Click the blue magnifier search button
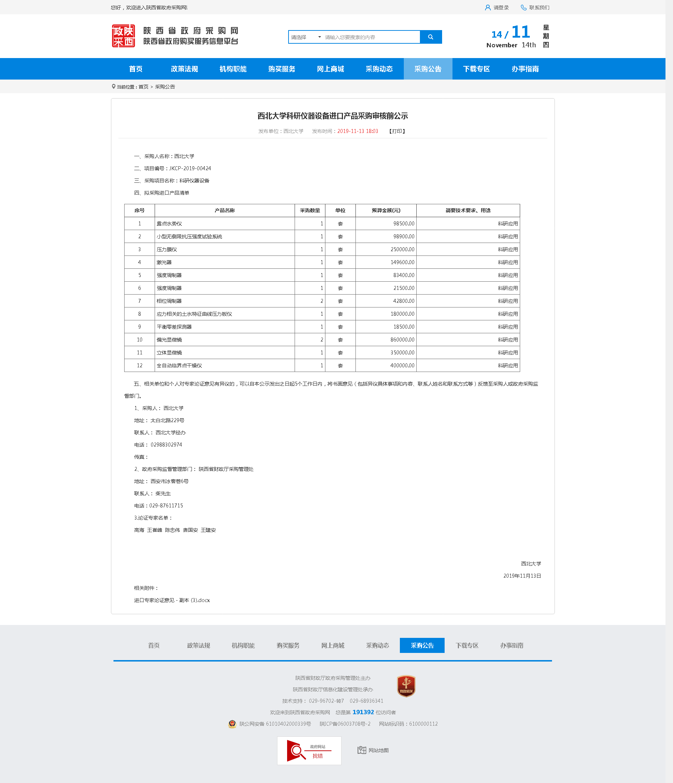Screen dimensions: 673x783 point(431,37)
